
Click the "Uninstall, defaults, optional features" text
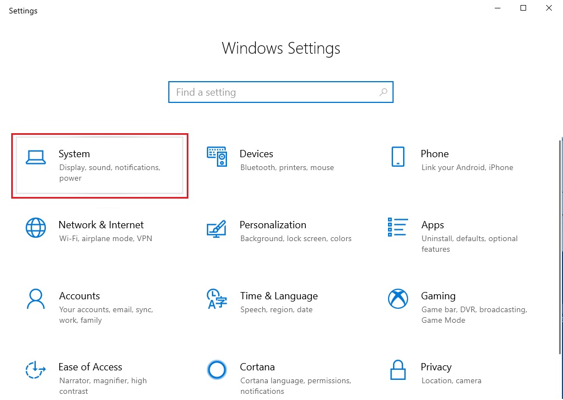click(x=469, y=244)
